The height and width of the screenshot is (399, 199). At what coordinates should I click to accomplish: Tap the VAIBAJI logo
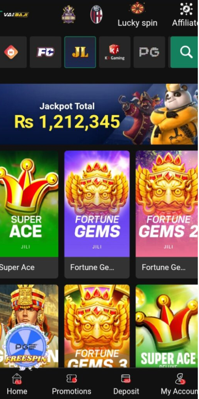point(15,14)
